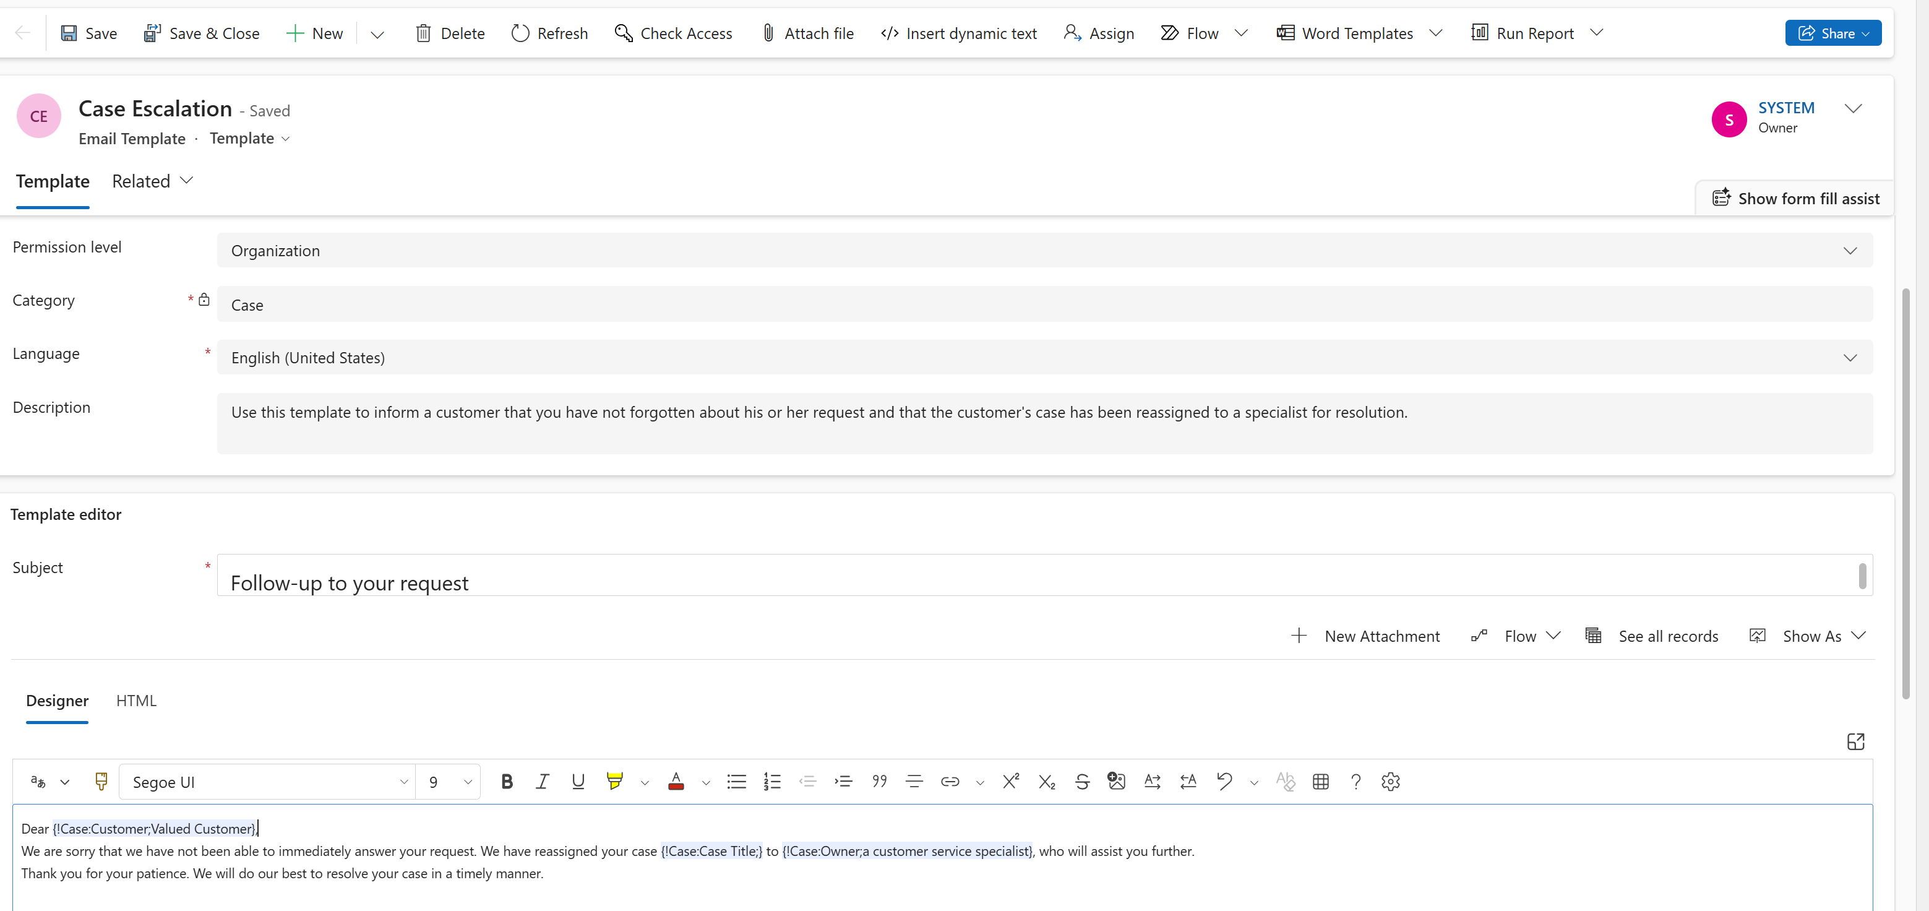The height and width of the screenshot is (911, 1929).
Task: Undo the last edit
Action: tap(1224, 782)
